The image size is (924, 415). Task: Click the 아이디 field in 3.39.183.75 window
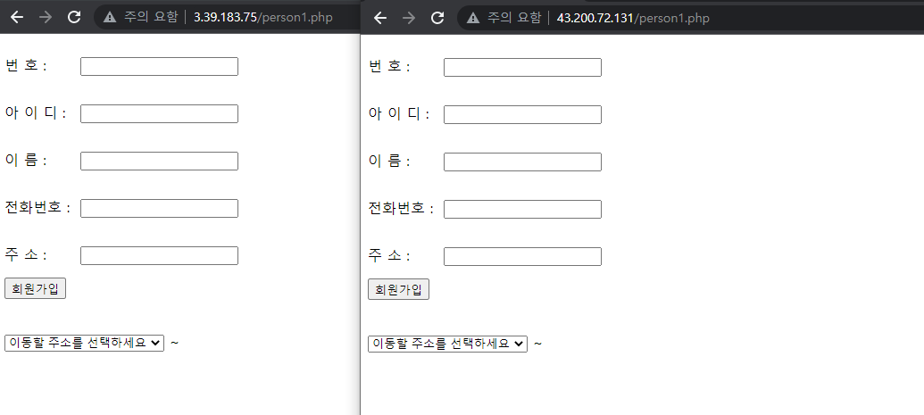pos(159,113)
